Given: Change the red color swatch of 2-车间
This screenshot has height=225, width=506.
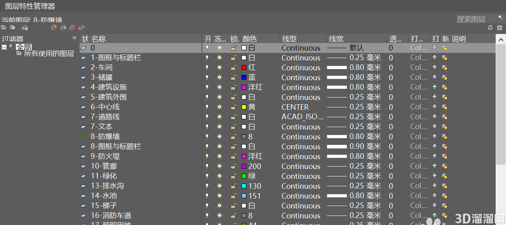Looking at the screenshot, I should pos(244,67).
